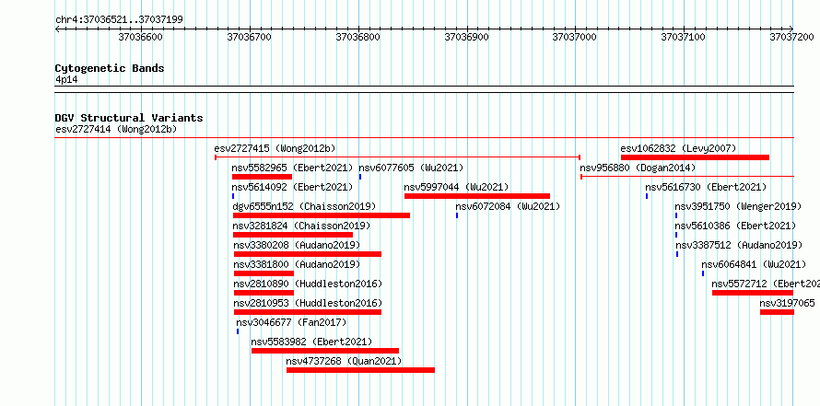Click the nsv3046677 (Fan2017) label text

tap(291, 322)
